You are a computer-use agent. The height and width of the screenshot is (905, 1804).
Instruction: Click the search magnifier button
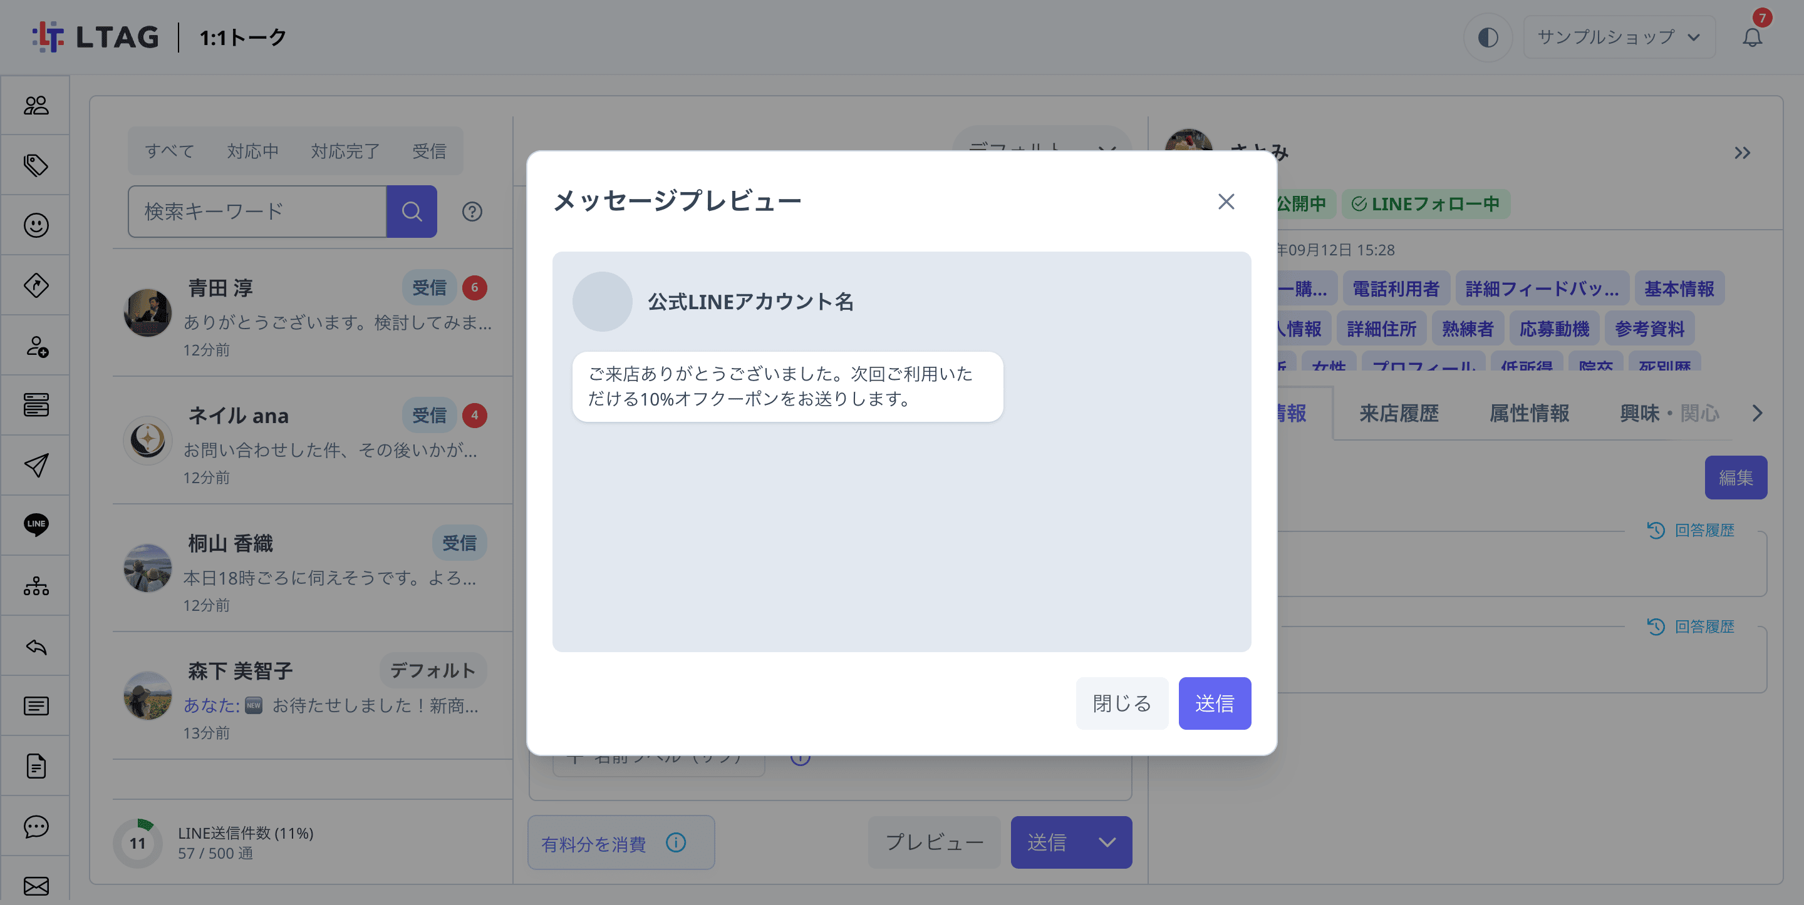[412, 212]
